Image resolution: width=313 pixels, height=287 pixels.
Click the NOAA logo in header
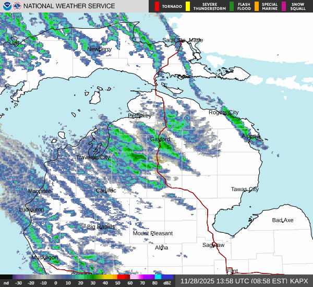click(x=6, y=6)
